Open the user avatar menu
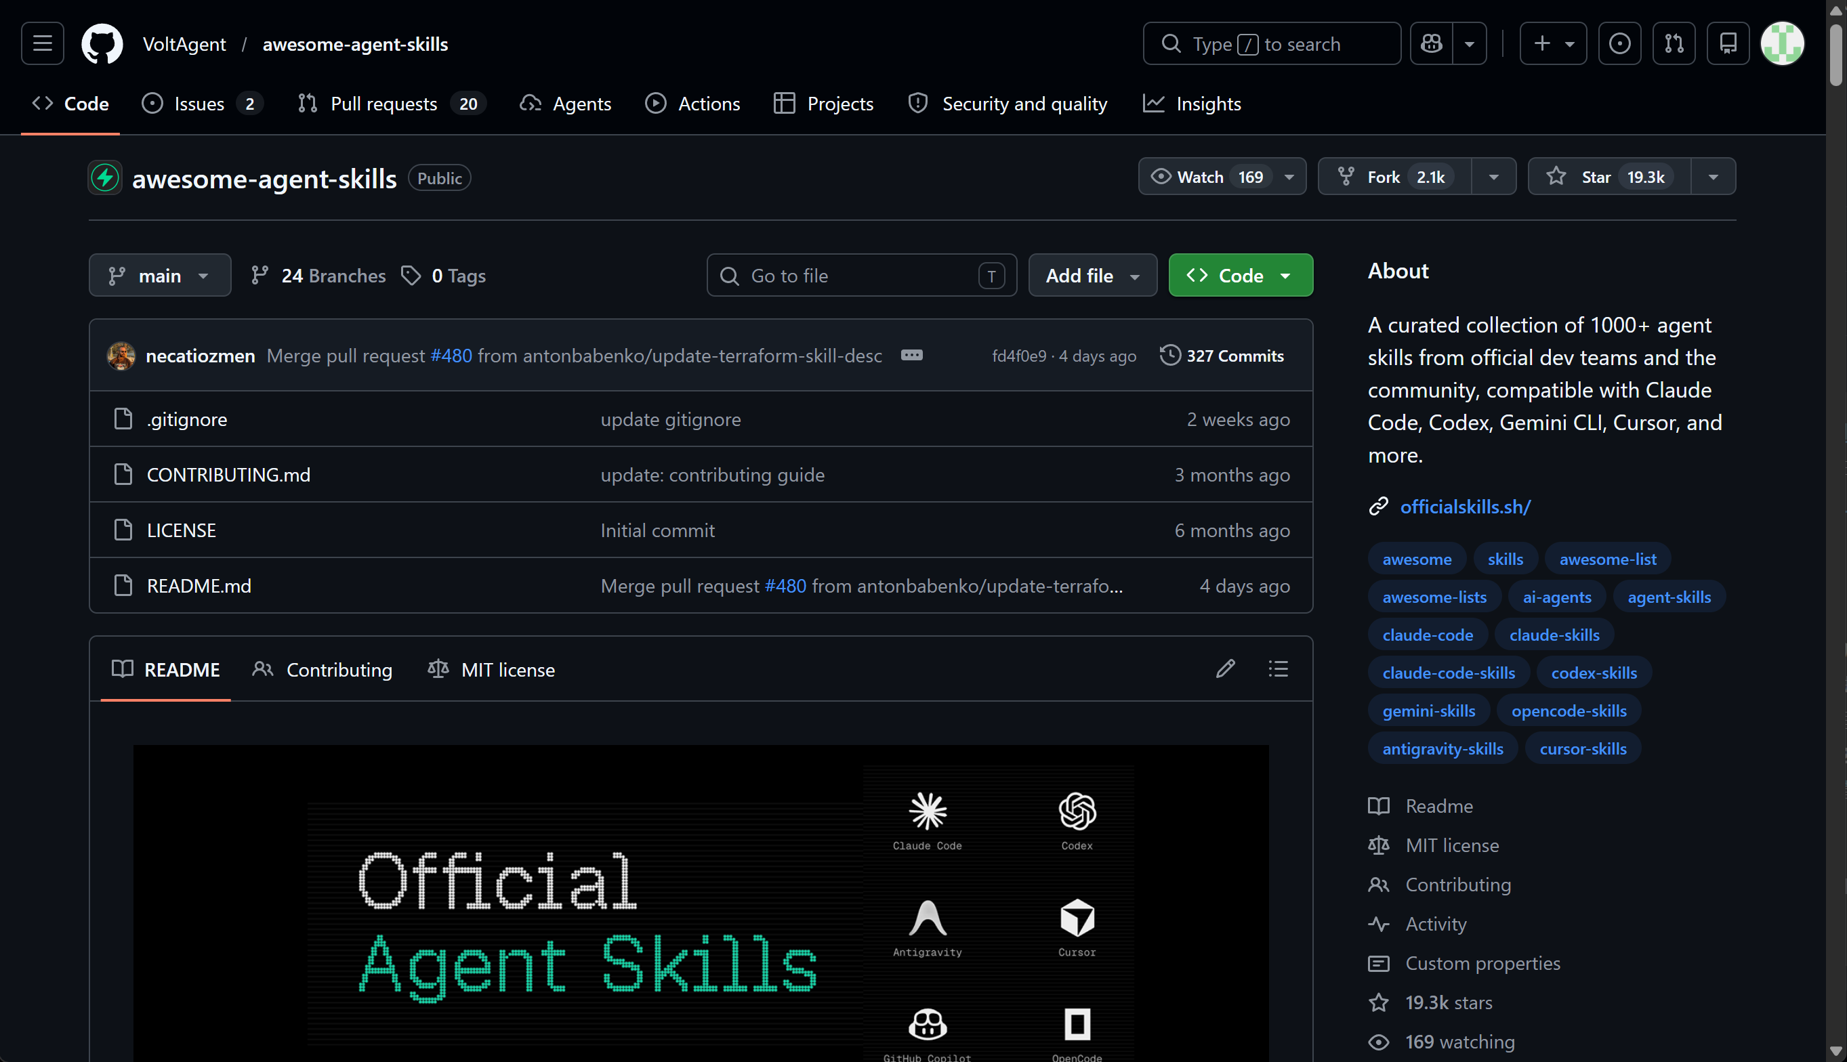The height and width of the screenshot is (1062, 1847). click(1782, 44)
